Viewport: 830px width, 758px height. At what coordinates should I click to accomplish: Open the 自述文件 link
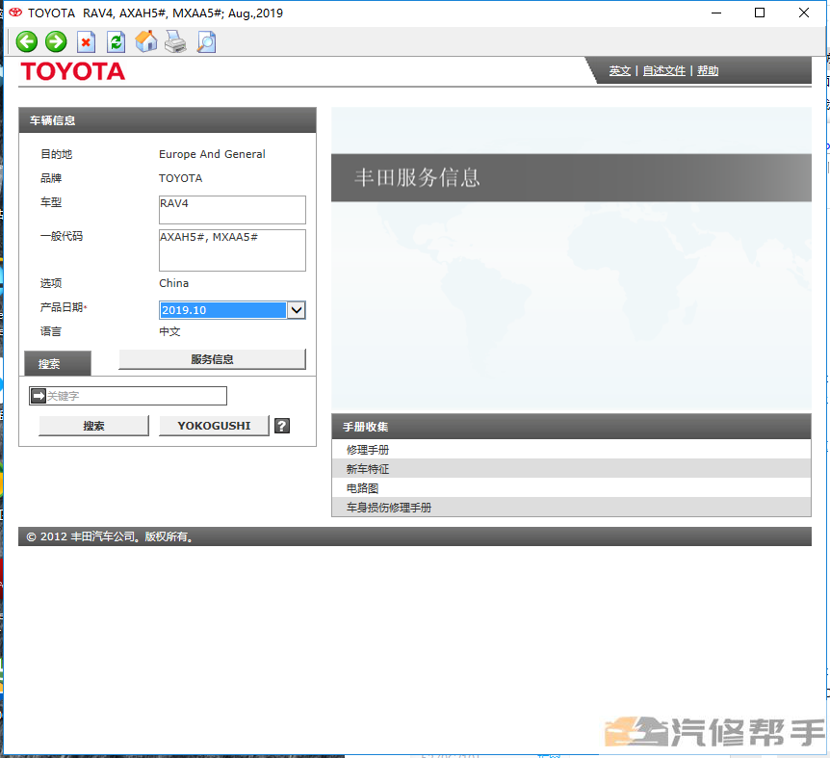663,70
